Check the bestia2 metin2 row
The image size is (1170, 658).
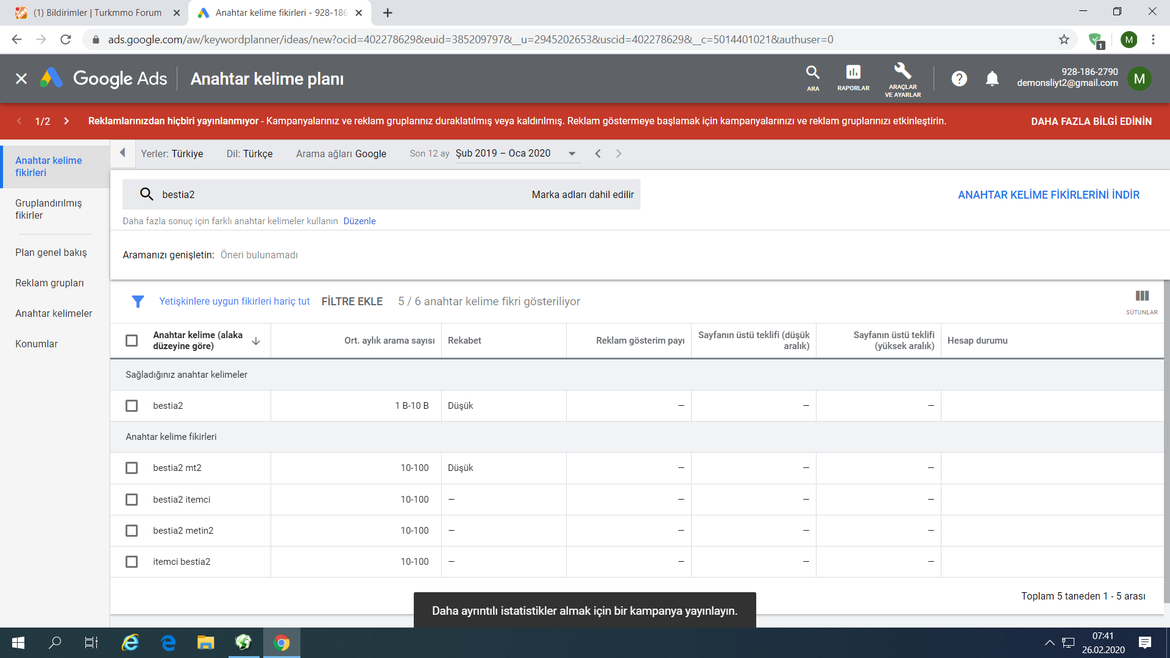tap(132, 531)
